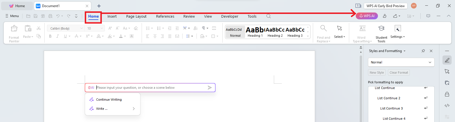The image size is (455, 122).
Task: Pin the Styles and Formatting pane
Action: click(x=423, y=51)
